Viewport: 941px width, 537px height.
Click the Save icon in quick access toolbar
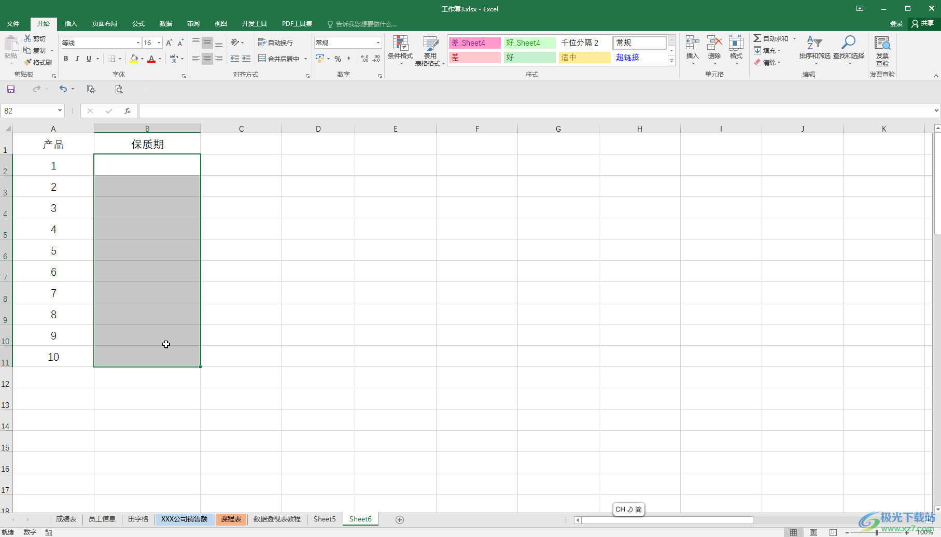11,89
